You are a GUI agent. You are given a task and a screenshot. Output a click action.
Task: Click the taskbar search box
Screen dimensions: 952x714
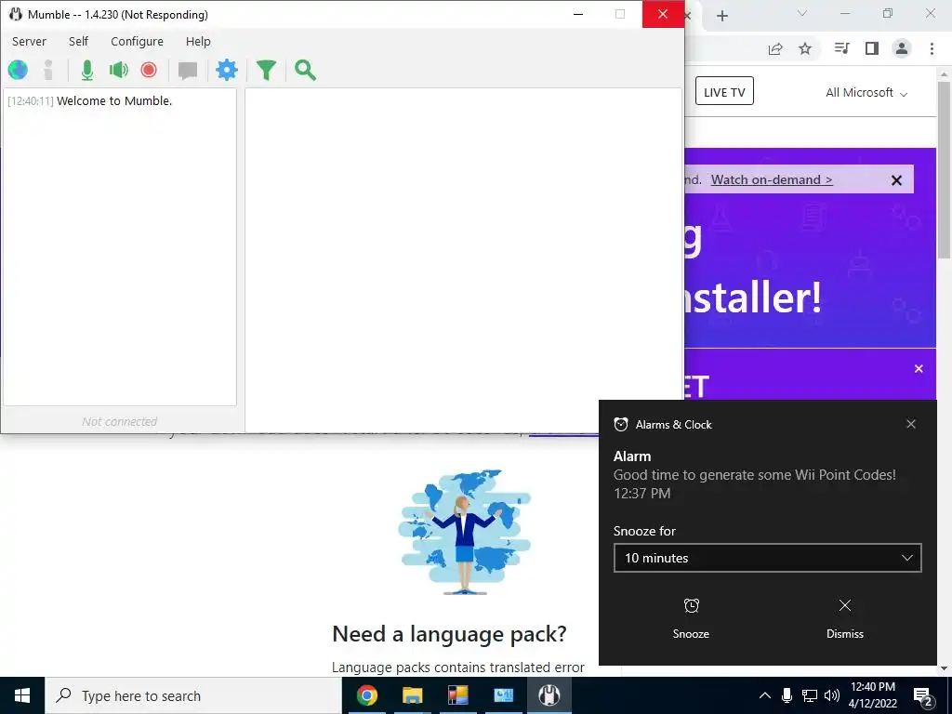tap(193, 695)
